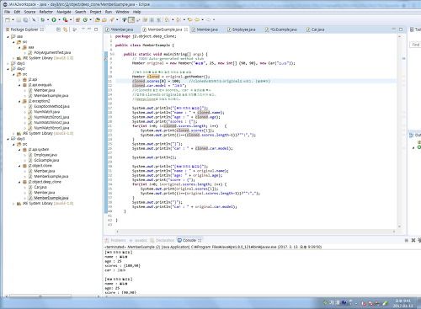This screenshot has height=309, width=421.
Task: Toggle Link with Editor in Package Explorer
Action: point(66,29)
